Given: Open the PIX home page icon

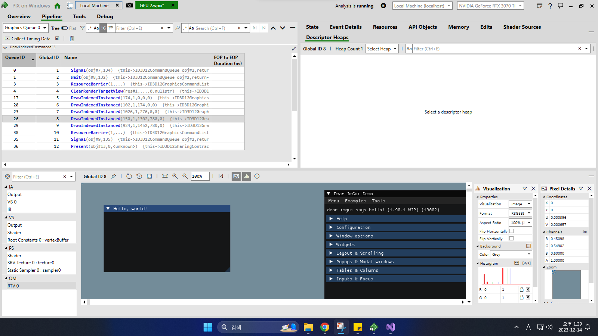Looking at the screenshot, I should coord(57,6).
